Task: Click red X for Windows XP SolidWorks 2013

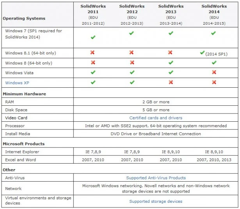Action: click(171, 82)
